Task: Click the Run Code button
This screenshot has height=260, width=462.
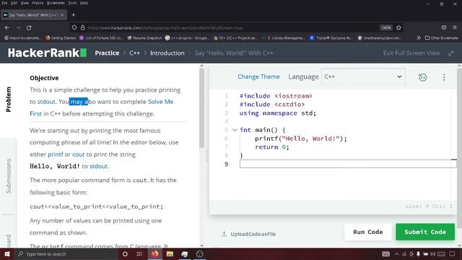Action: point(367,232)
